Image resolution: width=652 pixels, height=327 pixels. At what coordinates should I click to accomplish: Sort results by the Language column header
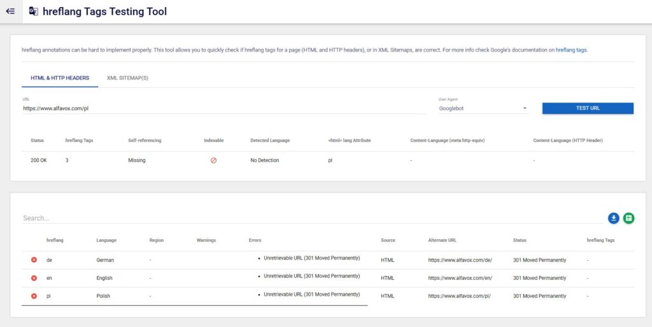coord(106,240)
